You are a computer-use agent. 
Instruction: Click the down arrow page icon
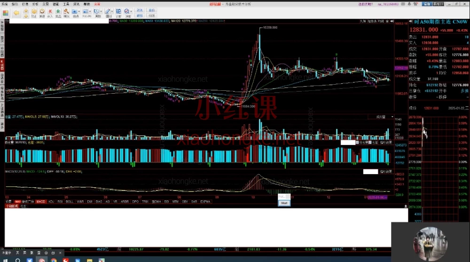pos(26,16)
